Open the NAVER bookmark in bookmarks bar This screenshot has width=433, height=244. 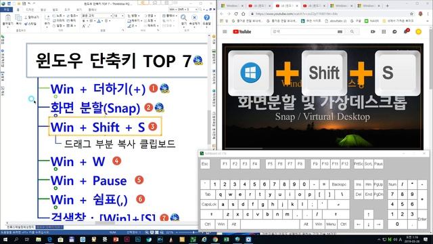click(371, 21)
